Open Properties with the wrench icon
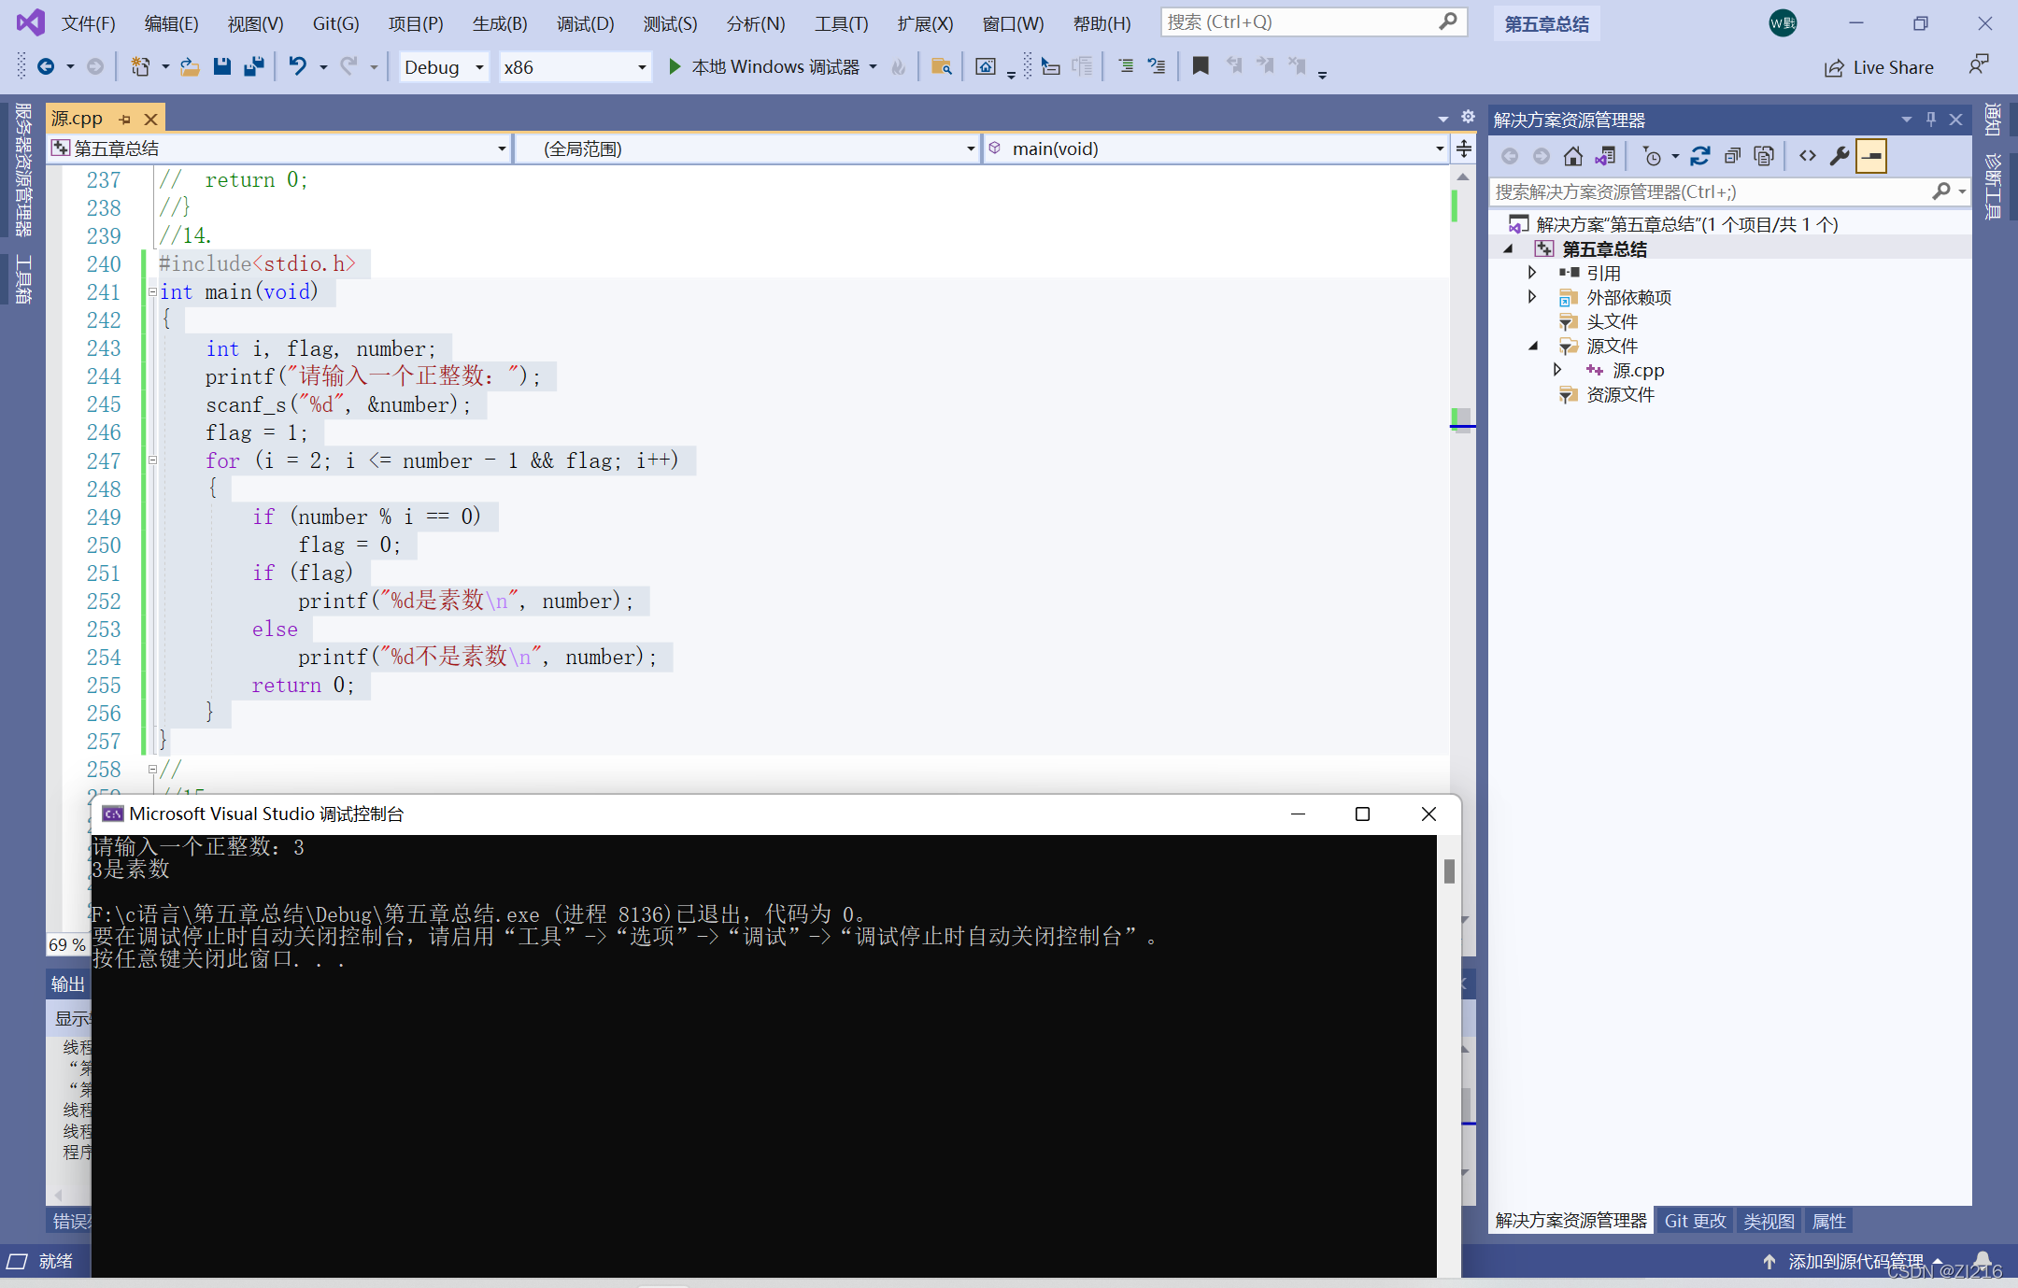2018x1288 pixels. [x=1840, y=156]
